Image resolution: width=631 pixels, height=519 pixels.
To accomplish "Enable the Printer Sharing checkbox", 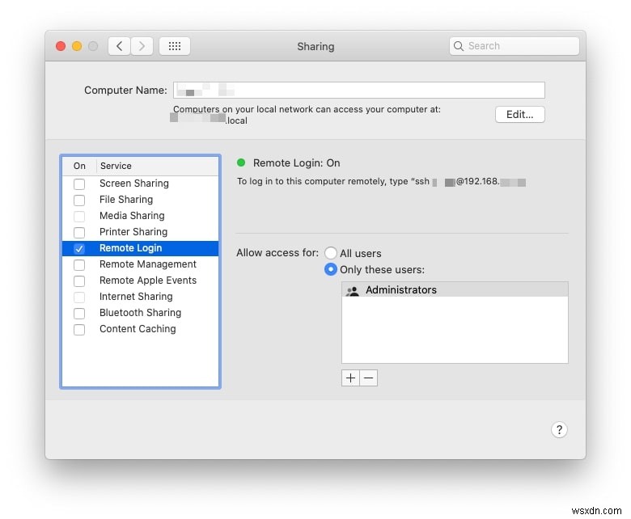I will click(79, 232).
